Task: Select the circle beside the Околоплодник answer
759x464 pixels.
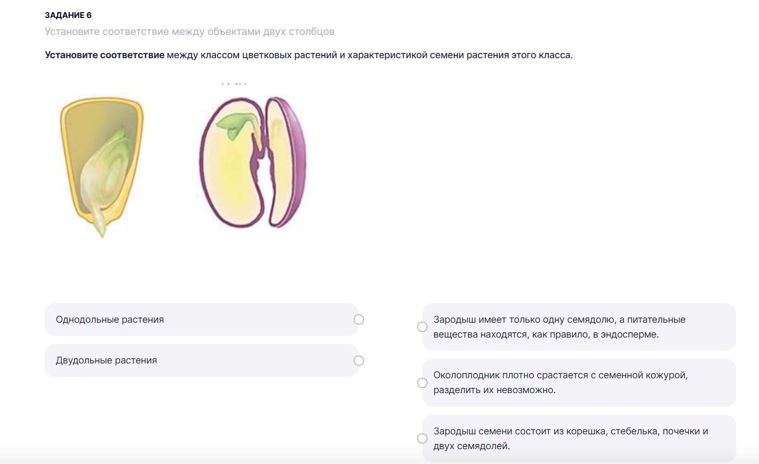Action: [422, 383]
